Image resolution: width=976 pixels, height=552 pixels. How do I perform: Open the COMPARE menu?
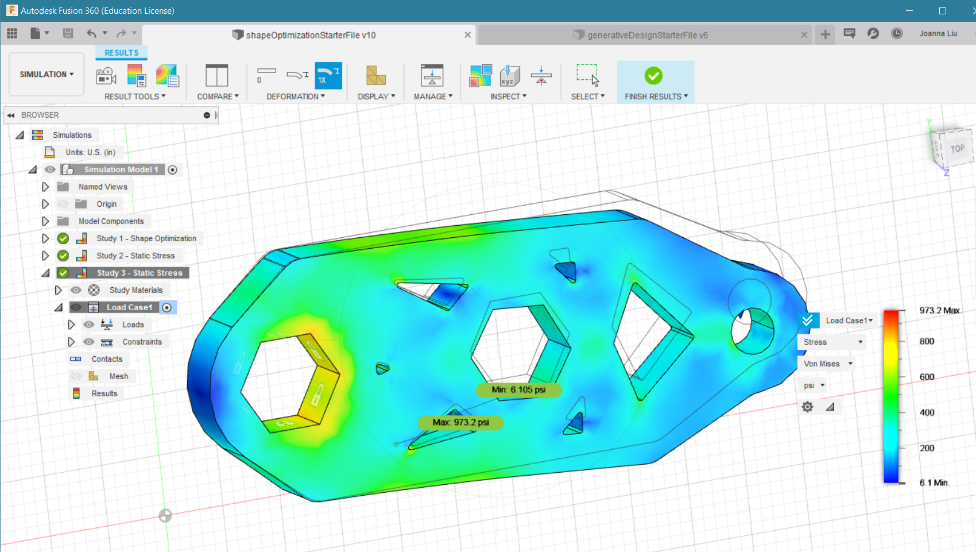tap(218, 96)
